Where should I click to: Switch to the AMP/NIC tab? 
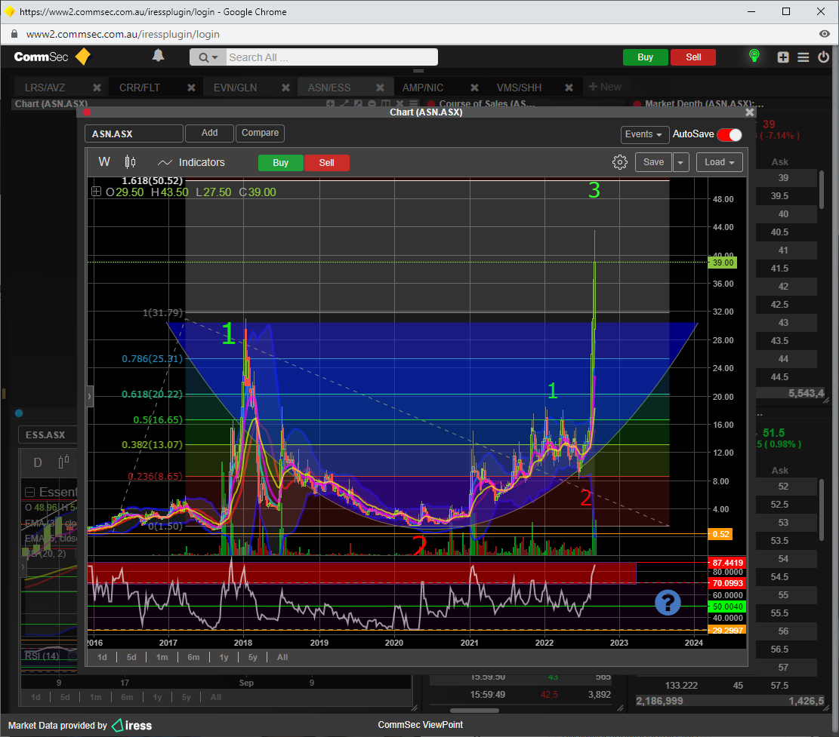[x=423, y=88]
